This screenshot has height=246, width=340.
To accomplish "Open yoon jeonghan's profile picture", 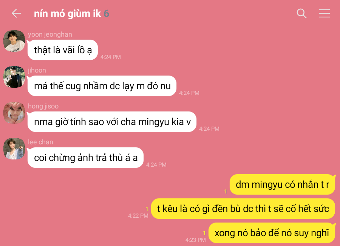I will coord(14,41).
